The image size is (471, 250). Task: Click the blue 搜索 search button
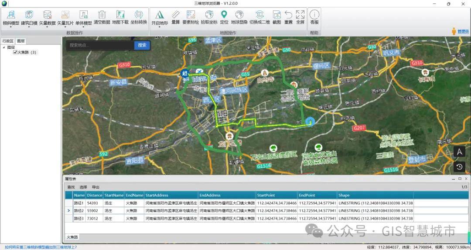pos(142,45)
